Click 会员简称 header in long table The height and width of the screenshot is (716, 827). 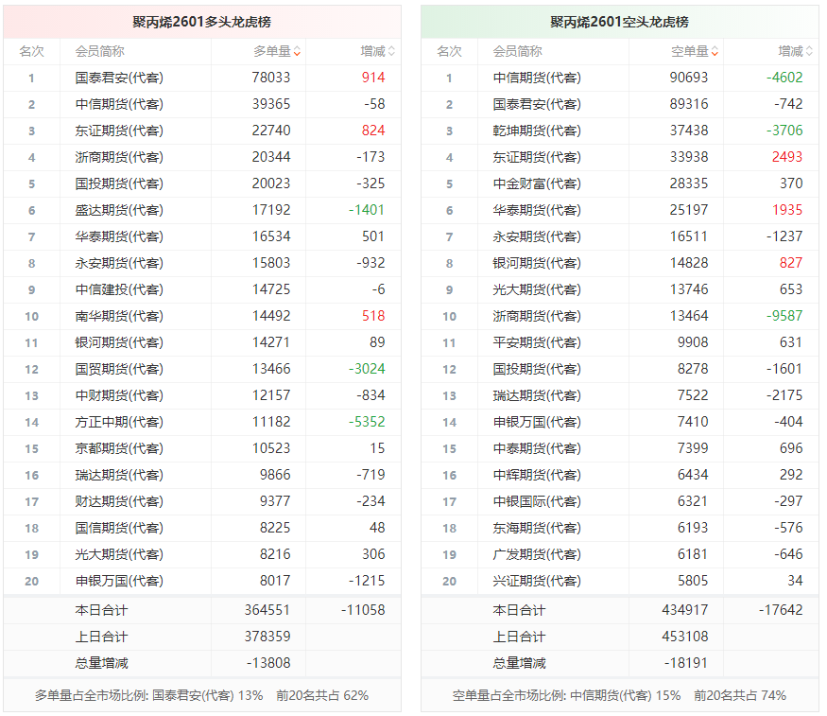click(x=99, y=51)
